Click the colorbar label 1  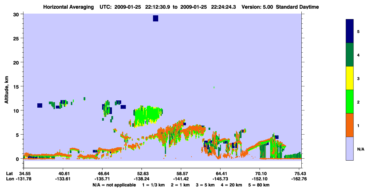coord(358,126)
